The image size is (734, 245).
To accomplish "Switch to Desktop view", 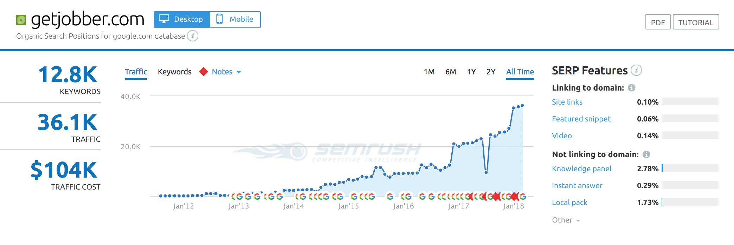I will click(182, 19).
